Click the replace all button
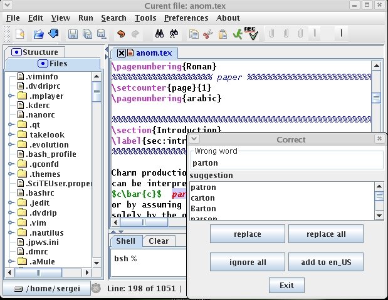Viewport: 388px width, 300px height. coord(326,234)
